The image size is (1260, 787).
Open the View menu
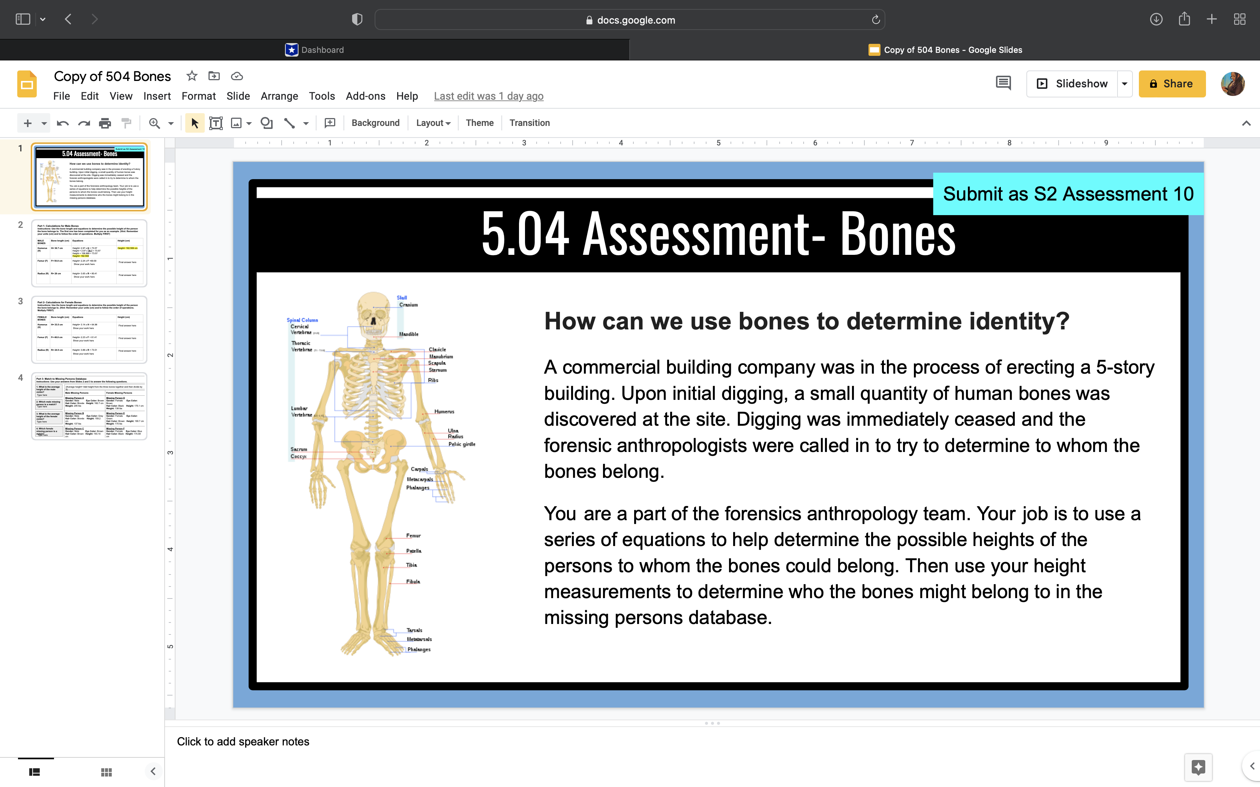[x=121, y=96]
